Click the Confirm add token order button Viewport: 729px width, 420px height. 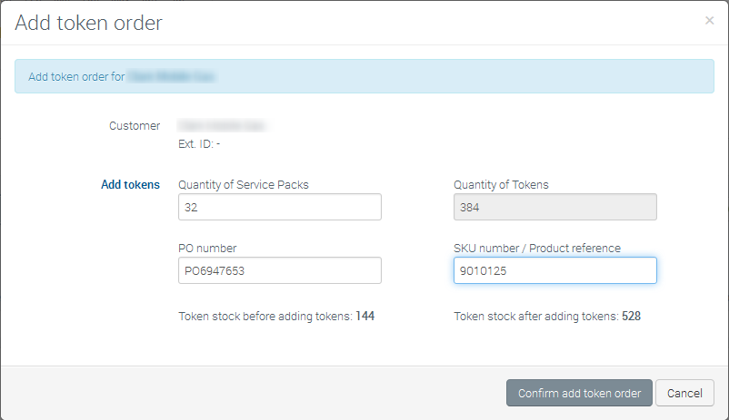tap(579, 393)
